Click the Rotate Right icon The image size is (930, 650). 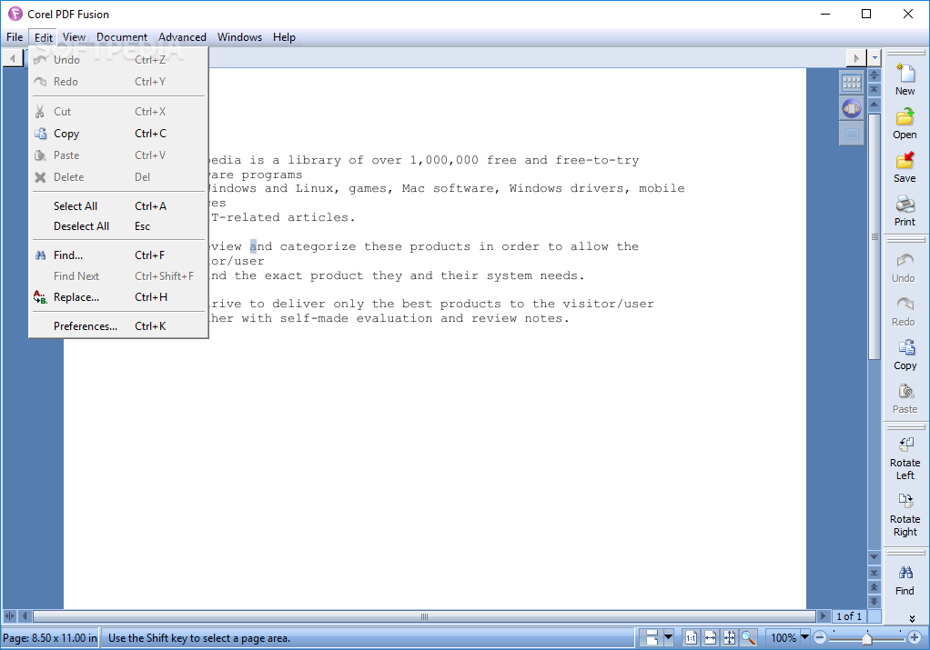(905, 501)
